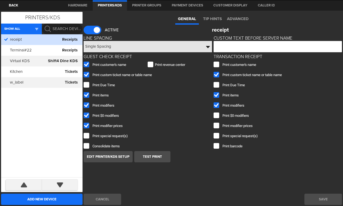Uncheck Guest Check Print items
This screenshot has height=206, width=343.
pos(86,95)
